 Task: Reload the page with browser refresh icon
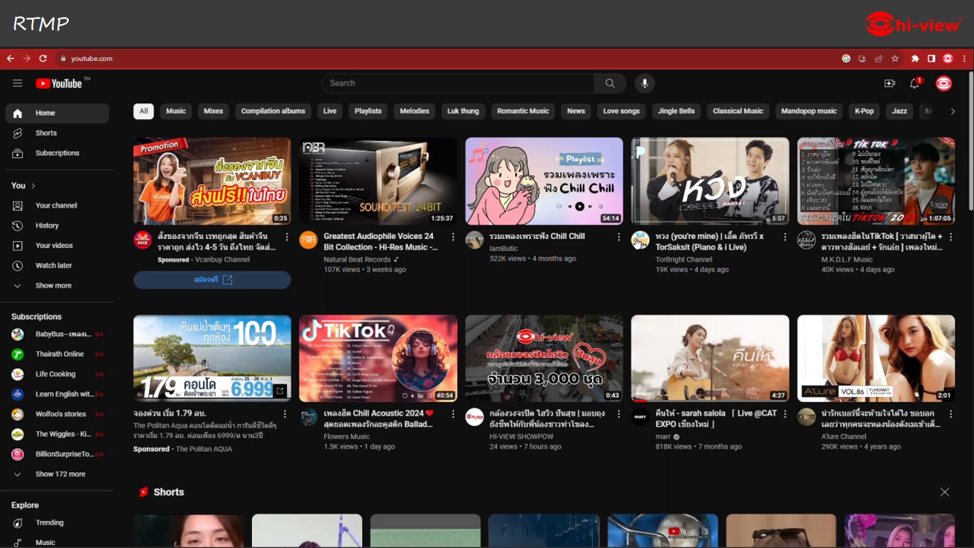click(43, 59)
